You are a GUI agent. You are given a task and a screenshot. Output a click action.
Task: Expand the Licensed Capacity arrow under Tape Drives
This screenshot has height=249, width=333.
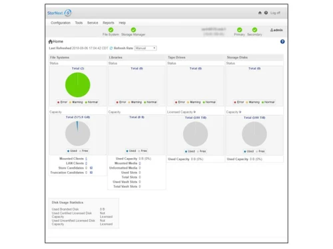tap(194, 112)
